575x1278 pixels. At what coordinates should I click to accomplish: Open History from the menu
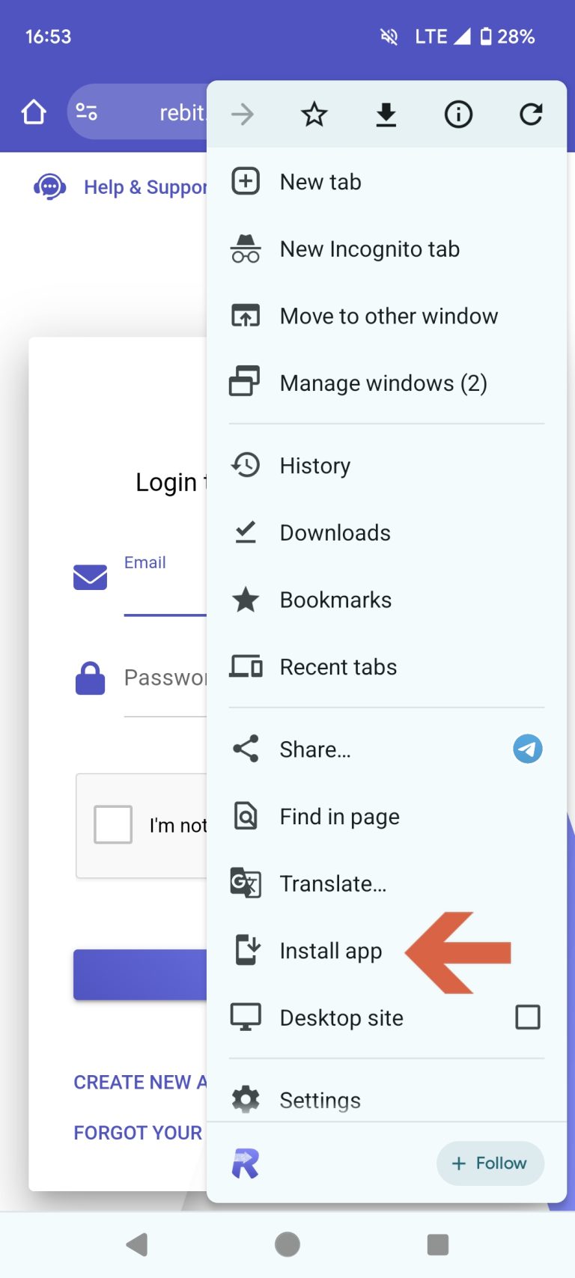tap(314, 466)
